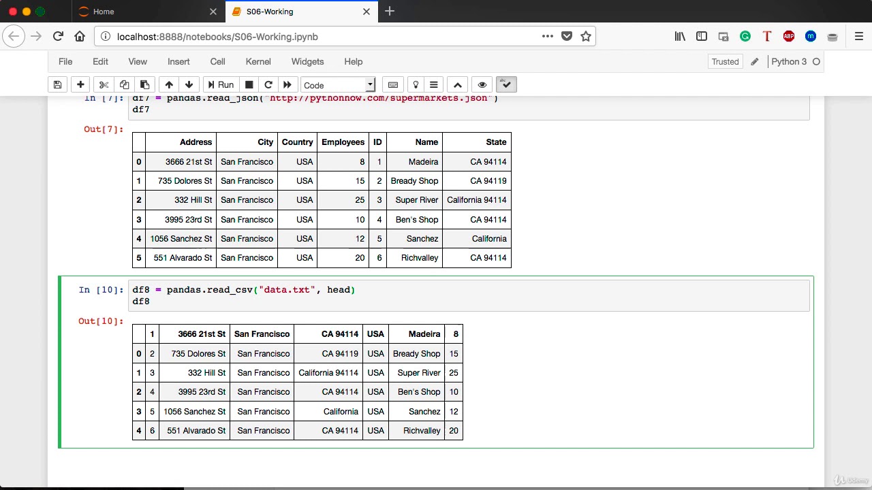
Task: Click inside the df8 read_csv code cell
Action: click(470, 295)
